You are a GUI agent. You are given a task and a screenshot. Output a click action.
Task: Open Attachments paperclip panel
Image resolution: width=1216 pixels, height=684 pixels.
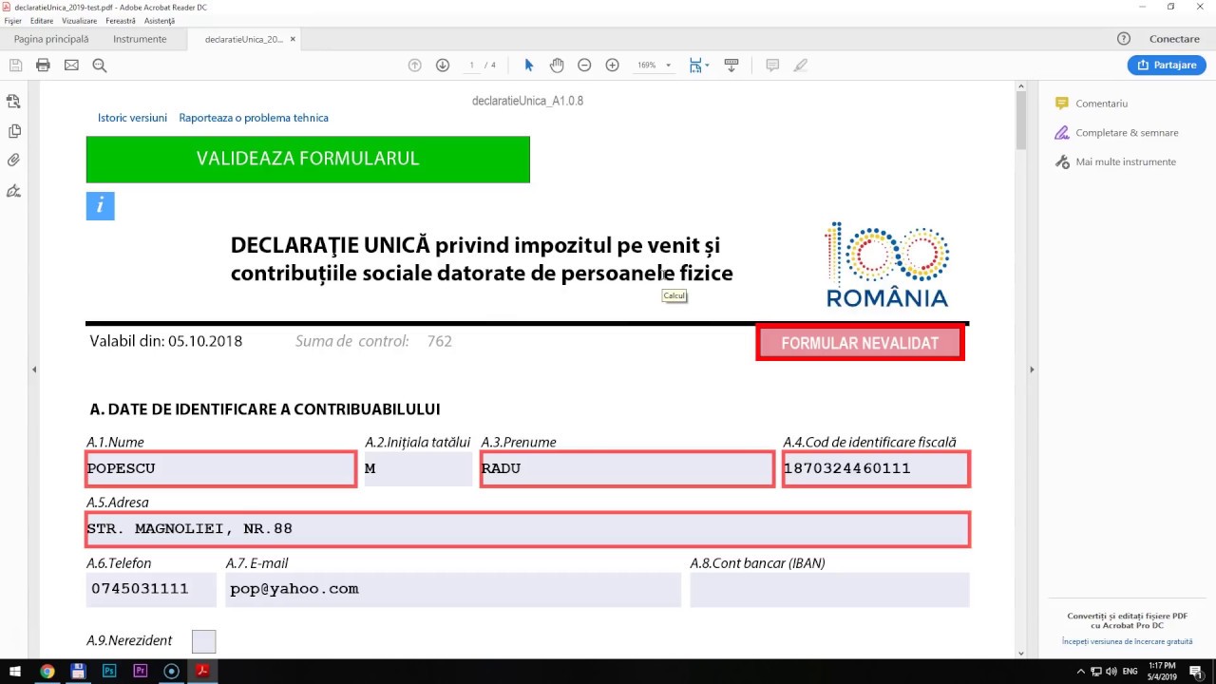[13, 161]
